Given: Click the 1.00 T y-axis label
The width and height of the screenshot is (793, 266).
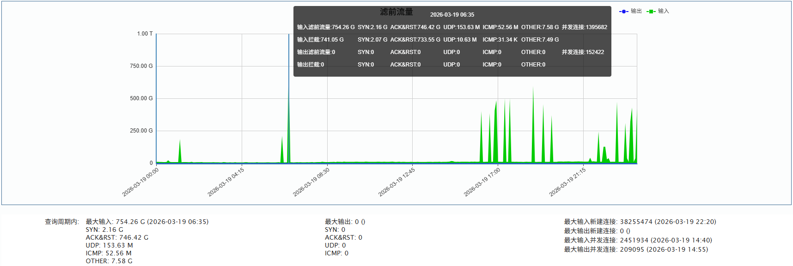Looking at the screenshot, I should [145, 34].
